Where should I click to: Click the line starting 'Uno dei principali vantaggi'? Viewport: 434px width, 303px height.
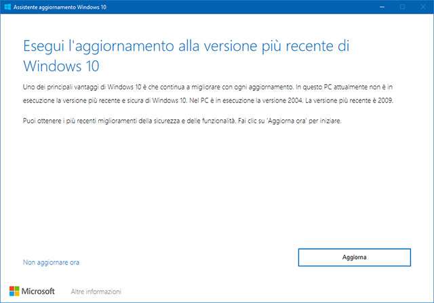[x=208, y=87]
